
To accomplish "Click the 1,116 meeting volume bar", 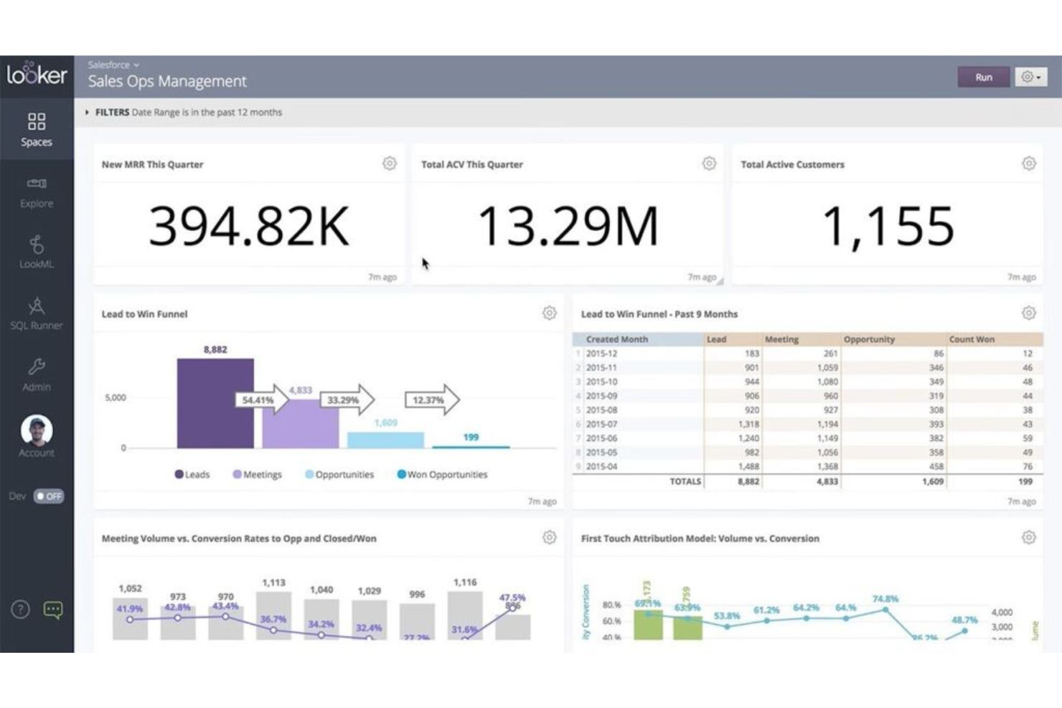I will 465,615.
